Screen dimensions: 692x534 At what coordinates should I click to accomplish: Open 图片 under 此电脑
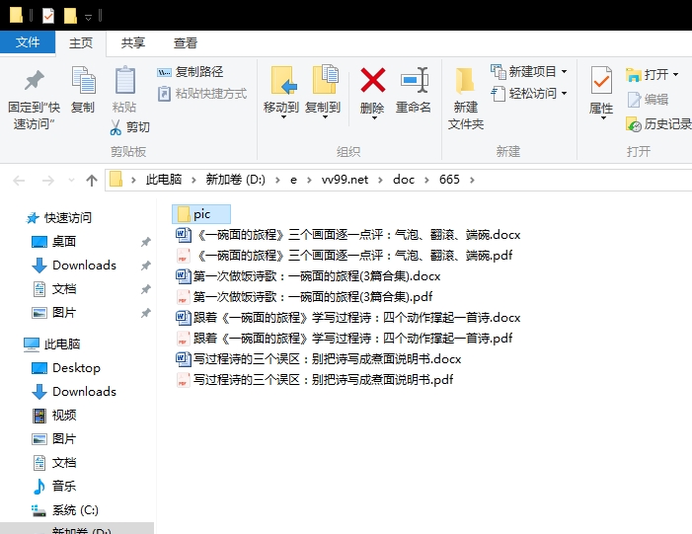click(x=54, y=439)
